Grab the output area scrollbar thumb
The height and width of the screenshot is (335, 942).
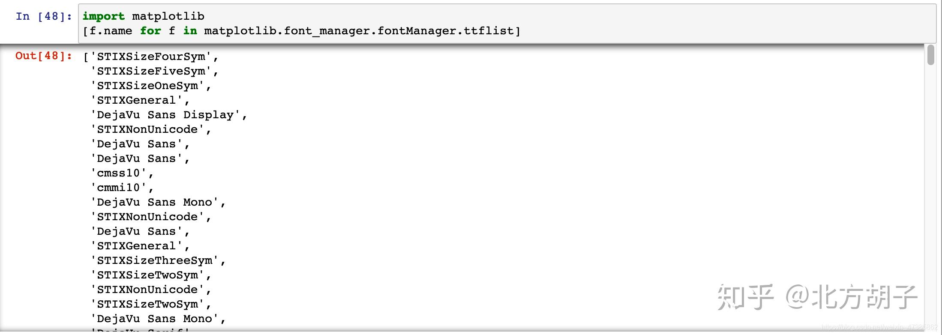(930, 55)
